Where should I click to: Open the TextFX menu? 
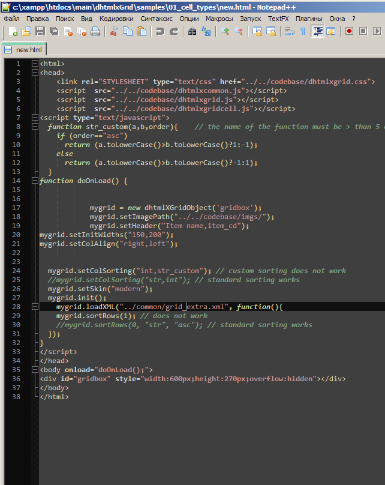[x=278, y=19]
